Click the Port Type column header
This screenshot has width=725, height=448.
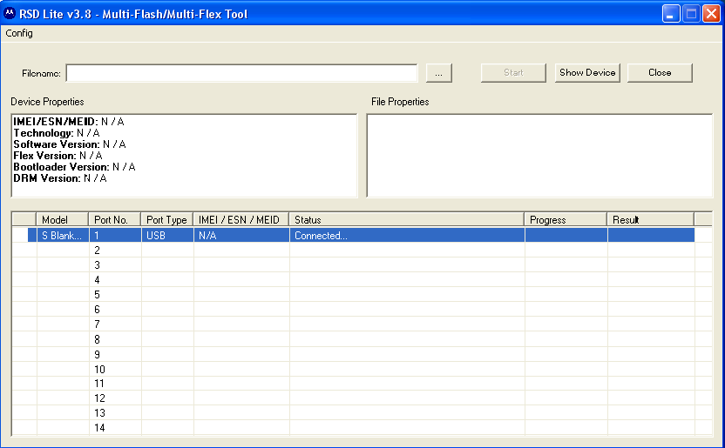(167, 219)
